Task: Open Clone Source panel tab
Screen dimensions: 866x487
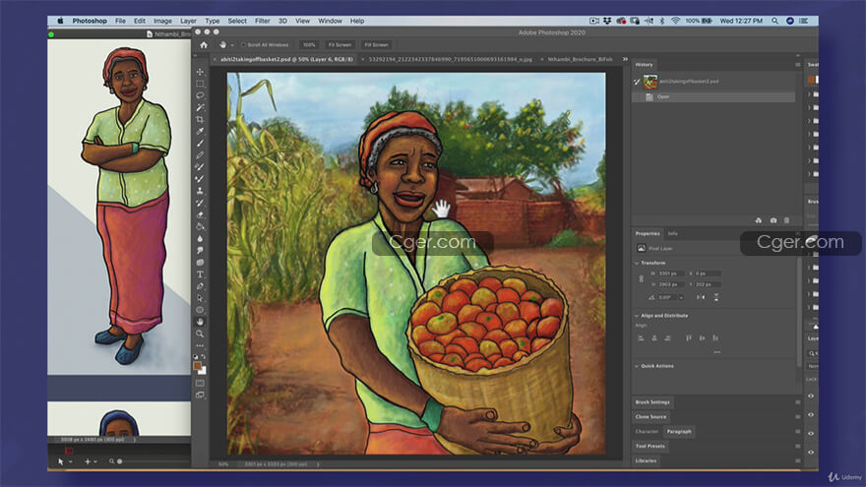Action: 650,417
